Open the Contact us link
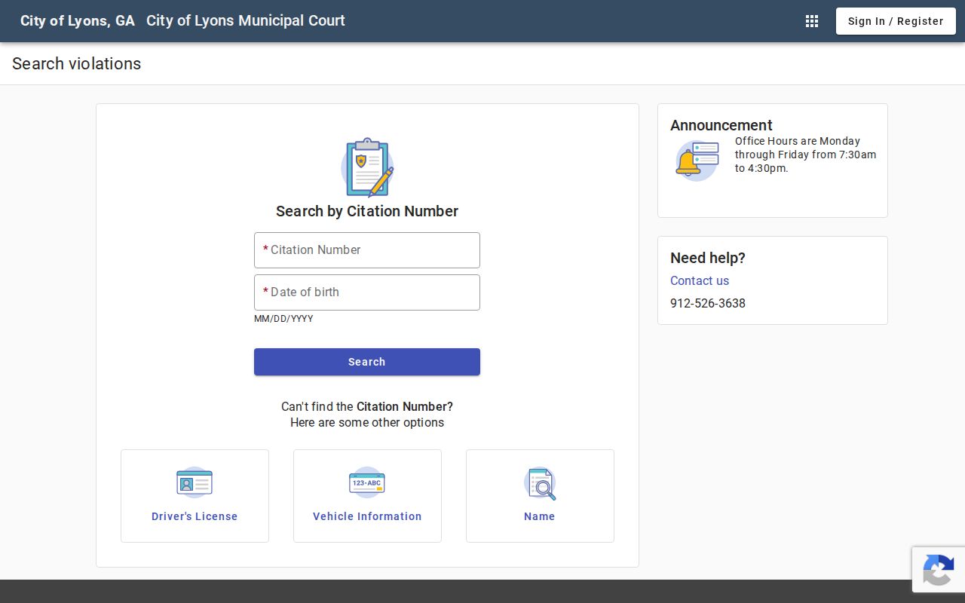 click(700, 280)
